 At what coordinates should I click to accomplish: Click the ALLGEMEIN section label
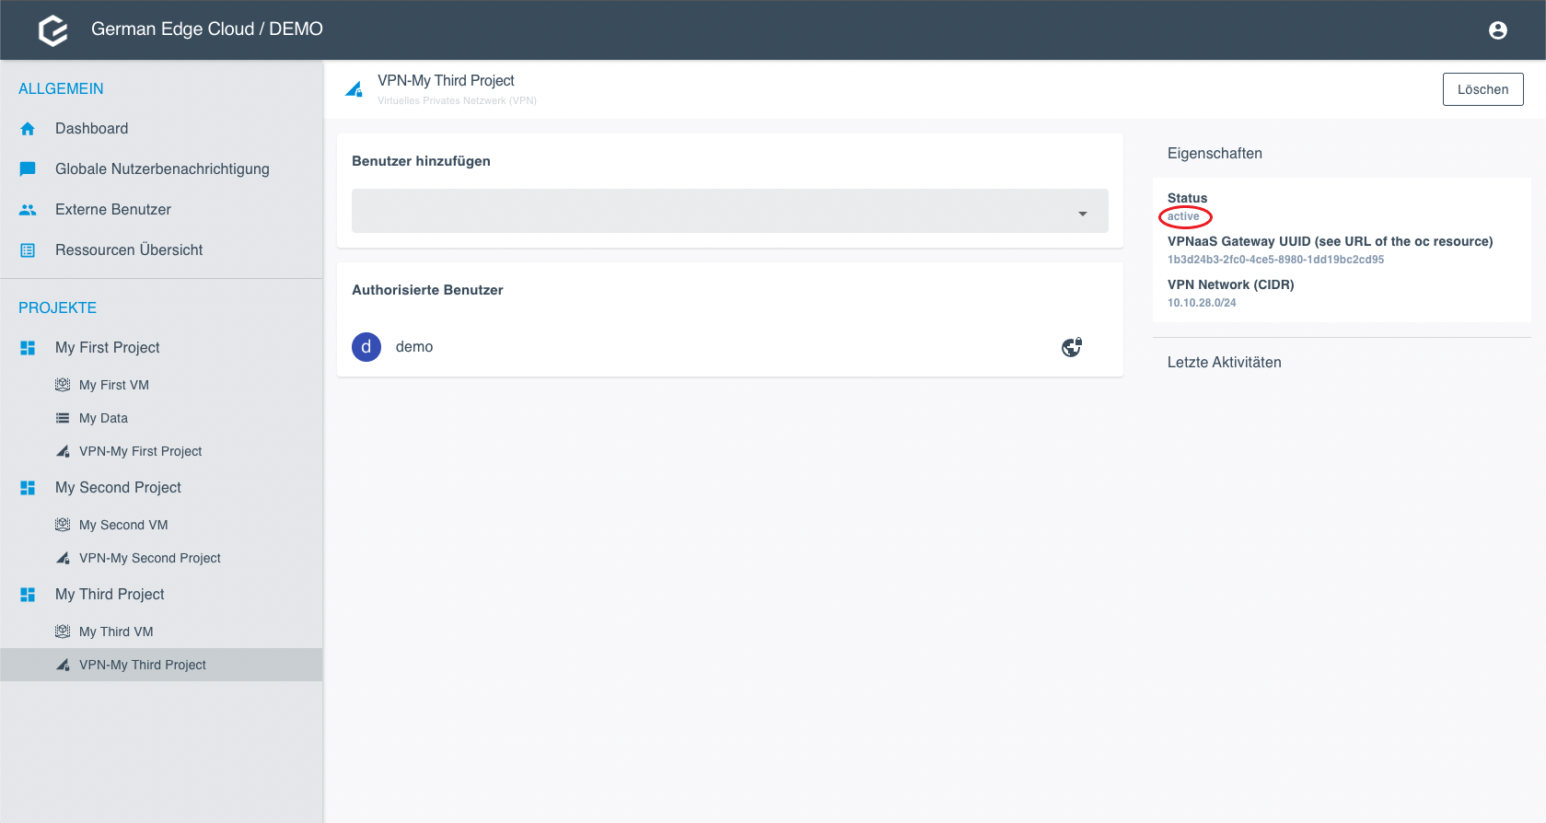[x=61, y=89]
